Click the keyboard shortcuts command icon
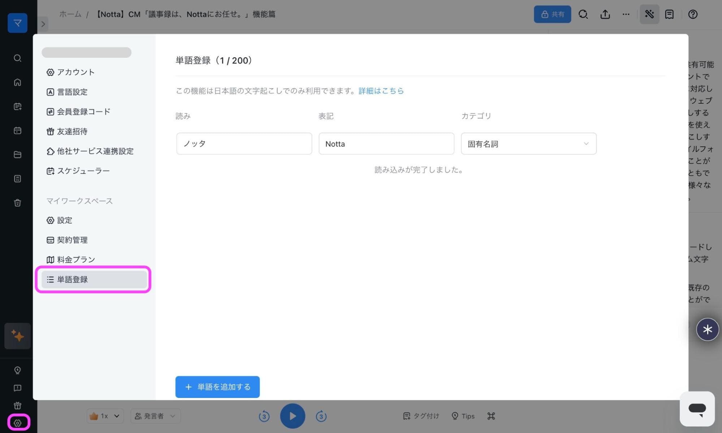The image size is (722, 433). coord(491,416)
